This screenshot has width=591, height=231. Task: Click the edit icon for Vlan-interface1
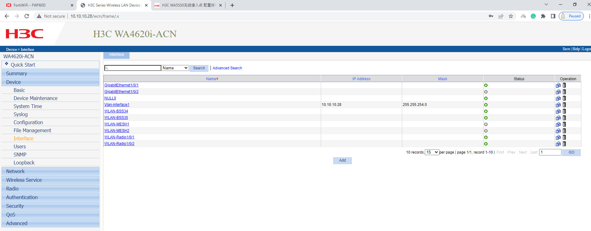[x=558, y=105]
